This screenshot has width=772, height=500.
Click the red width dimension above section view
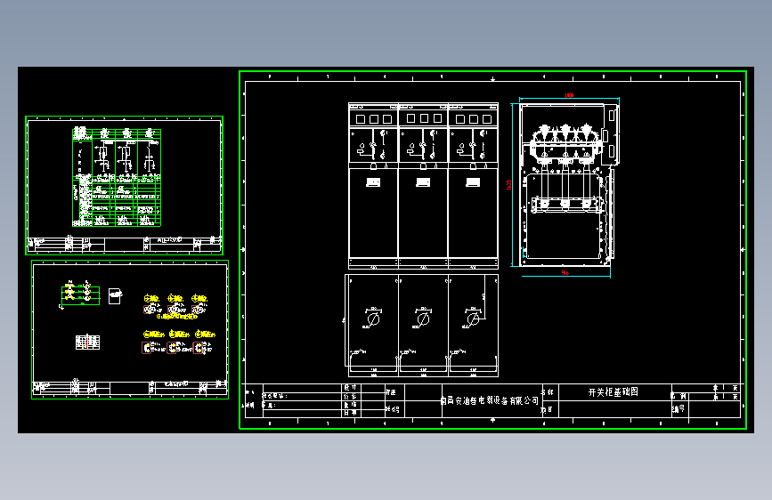coord(569,95)
